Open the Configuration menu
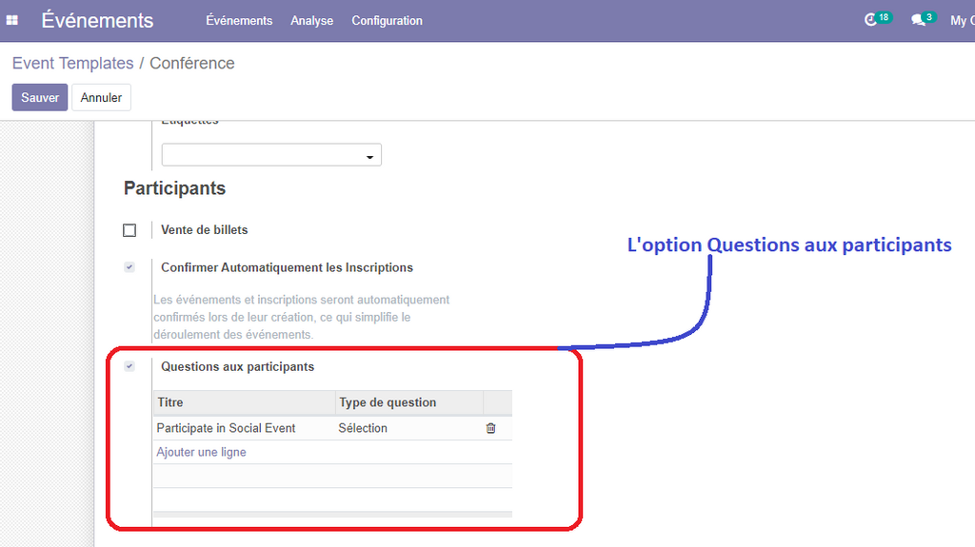The image size is (975, 547). 387,20
